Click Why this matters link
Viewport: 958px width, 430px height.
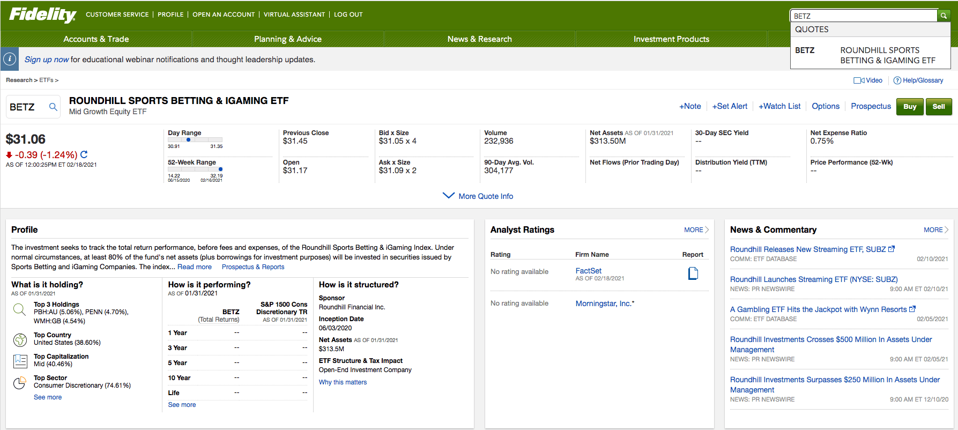[x=343, y=382]
